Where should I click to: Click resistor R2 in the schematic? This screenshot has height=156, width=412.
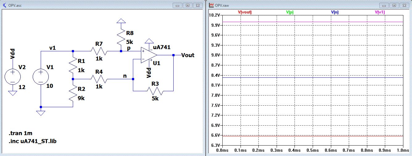pos(73,93)
